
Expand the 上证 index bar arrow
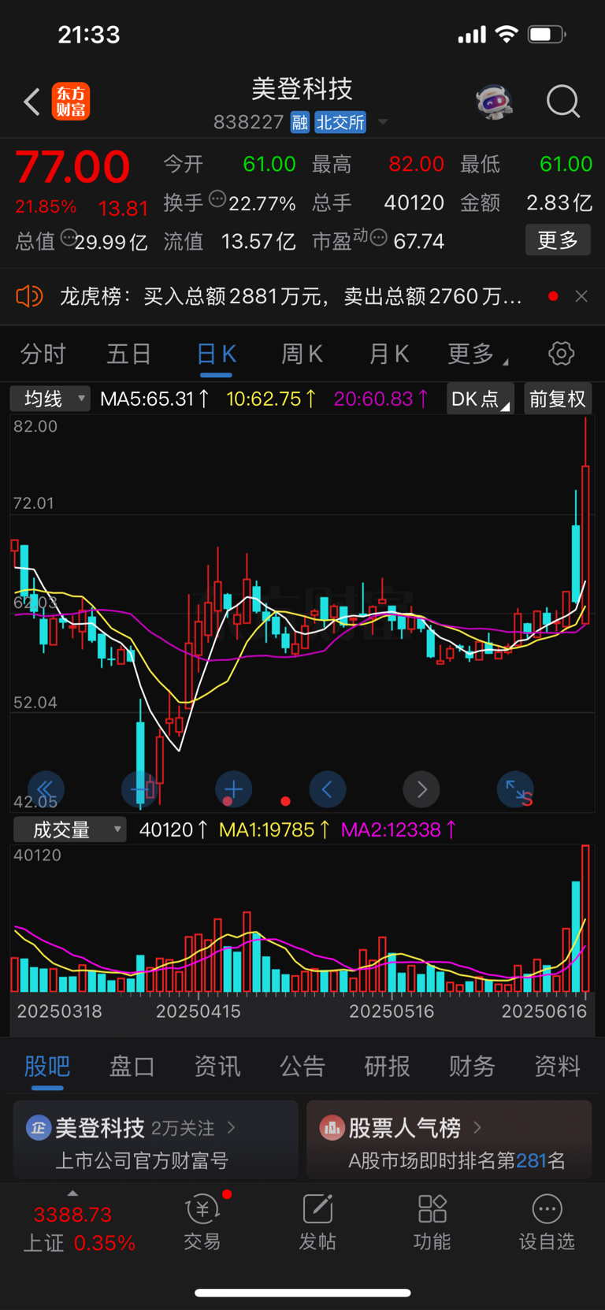pyautogui.click(x=72, y=1193)
